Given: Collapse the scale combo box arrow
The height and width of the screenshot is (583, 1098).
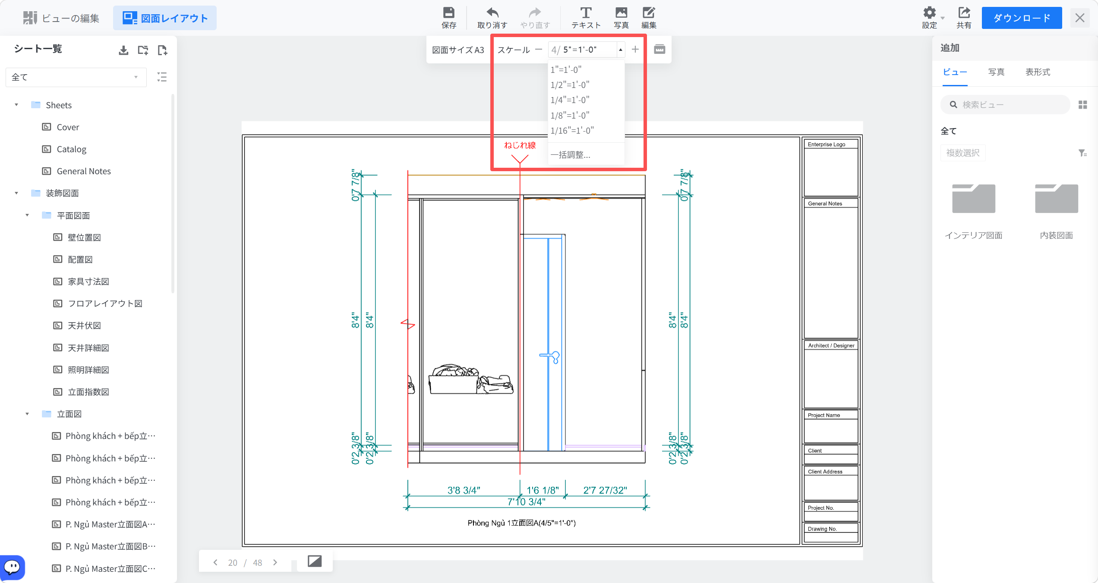Looking at the screenshot, I should 620,50.
